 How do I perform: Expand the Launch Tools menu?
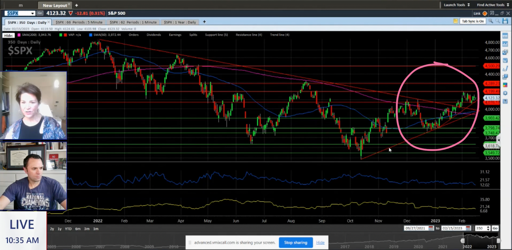tap(457, 5)
